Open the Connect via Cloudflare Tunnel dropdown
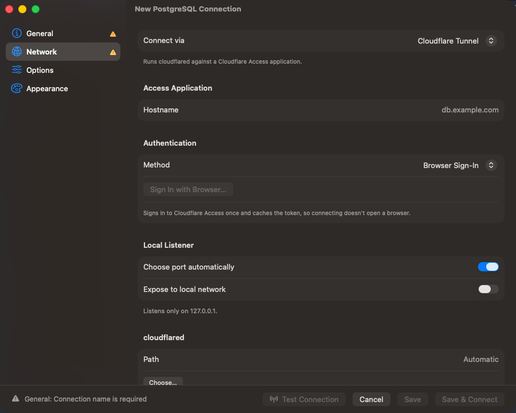Viewport: 516px width, 413px height. coord(457,41)
